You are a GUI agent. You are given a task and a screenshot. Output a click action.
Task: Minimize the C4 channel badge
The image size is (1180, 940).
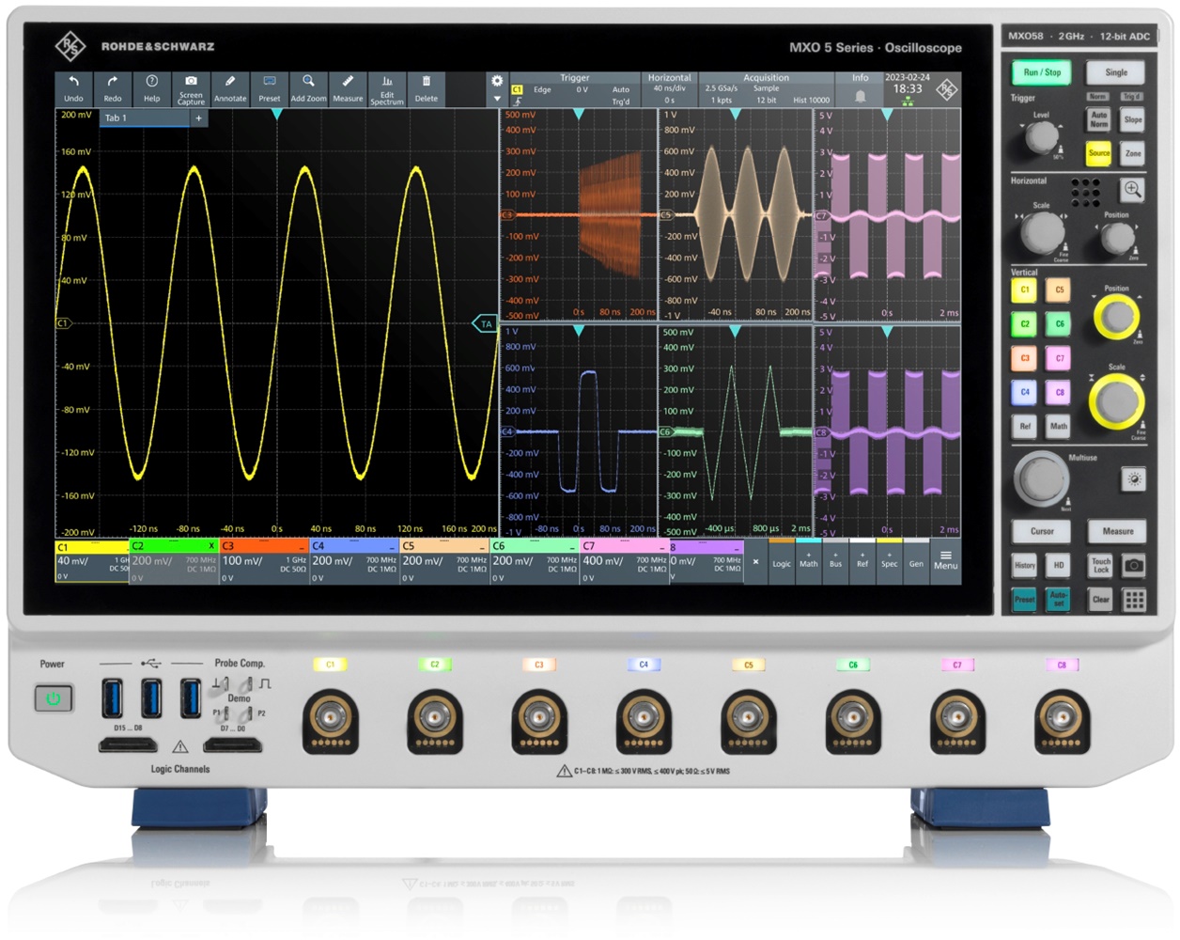tap(392, 546)
